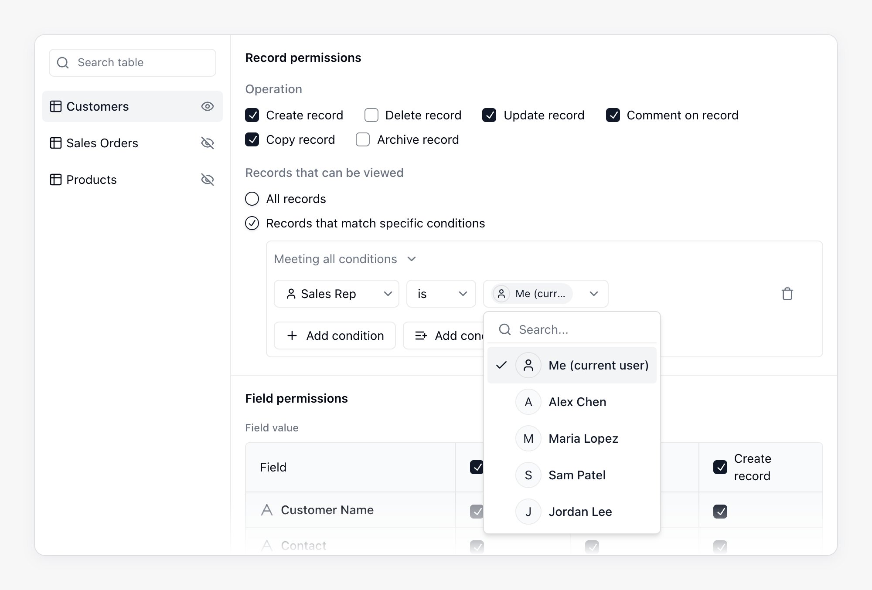The height and width of the screenshot is (590, 872).
Task: Open the 'is' operator dropdown
Action: pos(441,294)
